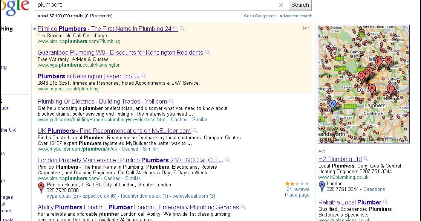The image size is (421, 221).
Task: Click the preview magnifier beside Pimlico Plumbers ad
Action: (182, 29)
